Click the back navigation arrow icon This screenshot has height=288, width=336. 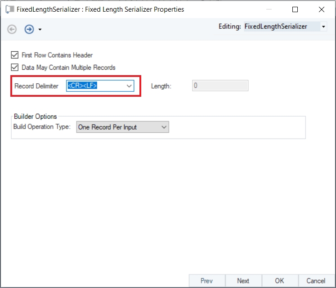coord(12,29)
